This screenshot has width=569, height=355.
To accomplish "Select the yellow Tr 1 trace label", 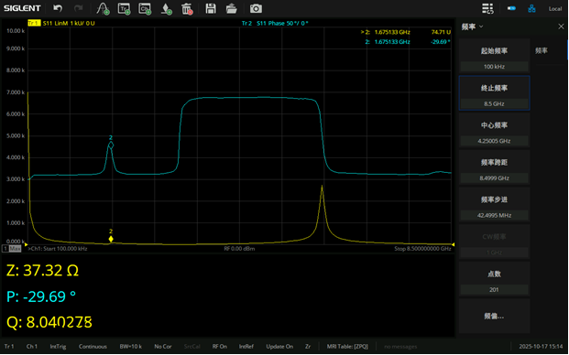I will (34, 23).
